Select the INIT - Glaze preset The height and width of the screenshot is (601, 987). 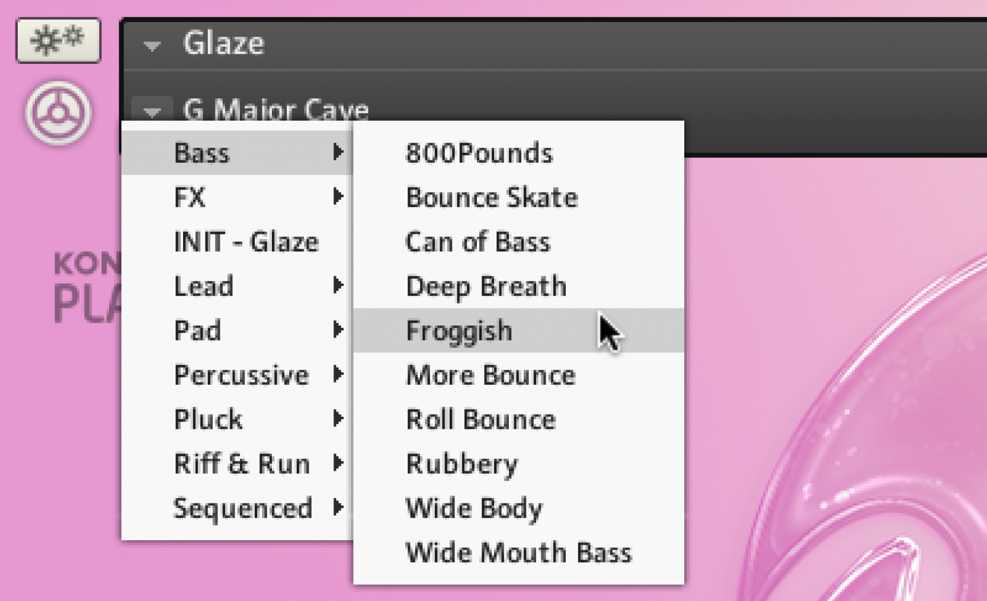coord(246,242)
